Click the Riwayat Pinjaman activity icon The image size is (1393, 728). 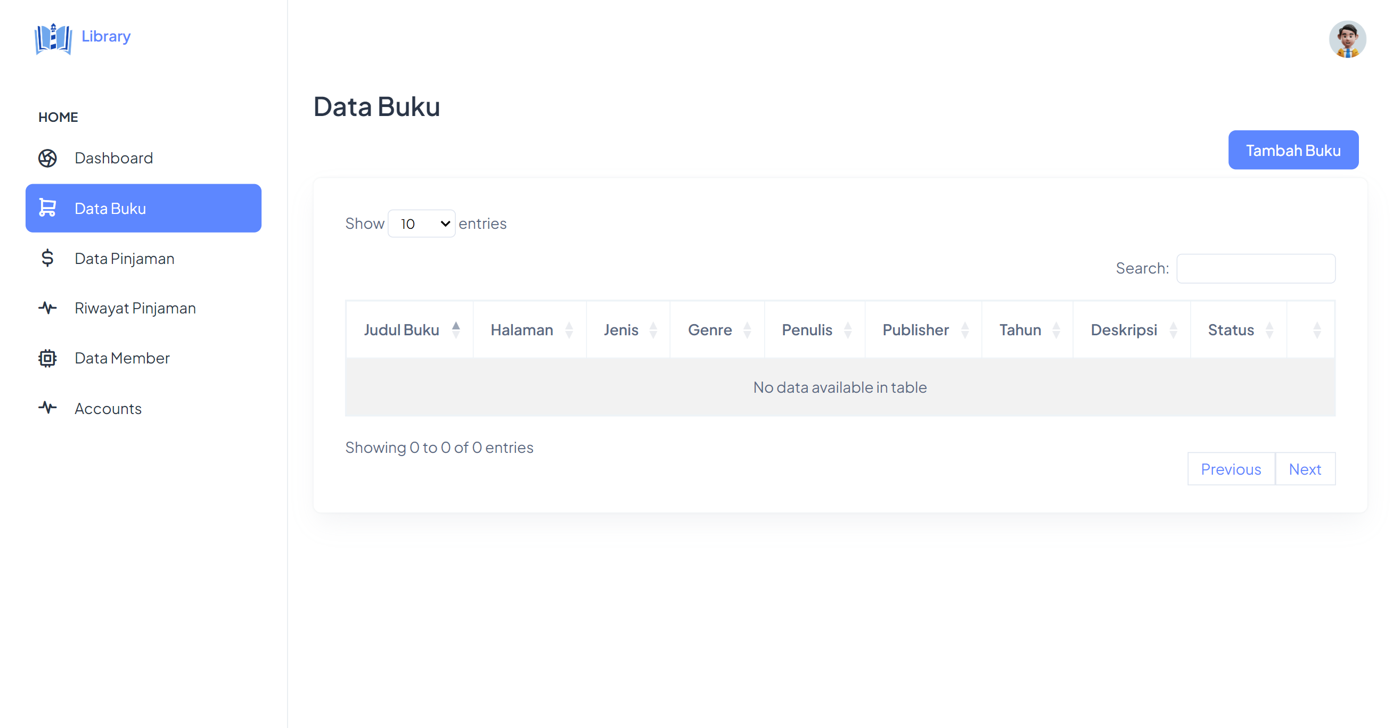click(47, 308)
